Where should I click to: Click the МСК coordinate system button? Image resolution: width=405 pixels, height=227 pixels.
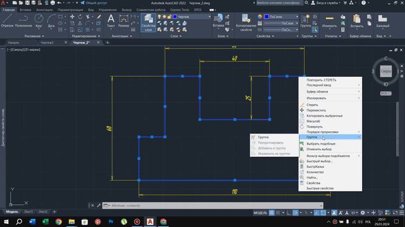point(385,93)
